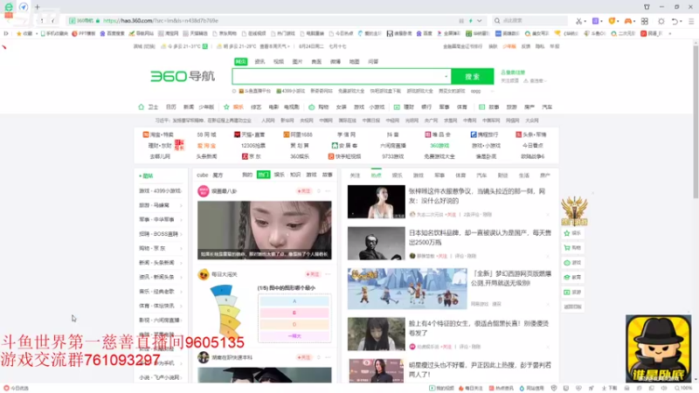Expand the BOSS直聘 sidebar row arrow
The height and width of the screenshot is (393, 699).
pos(181,234)
